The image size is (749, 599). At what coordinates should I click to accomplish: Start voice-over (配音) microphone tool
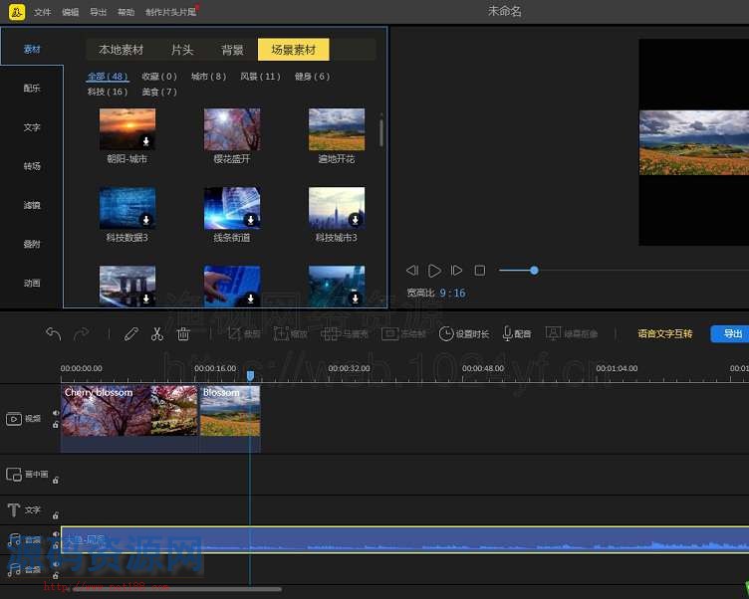click(517, 333)
